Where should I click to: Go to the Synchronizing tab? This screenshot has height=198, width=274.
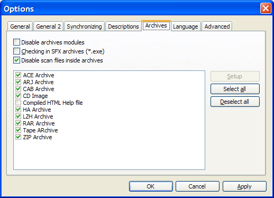pyautogui.click(x=84, y=26)
